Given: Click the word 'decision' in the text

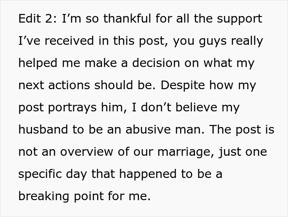Looking at the screenshot, I should tap(156, 63).
